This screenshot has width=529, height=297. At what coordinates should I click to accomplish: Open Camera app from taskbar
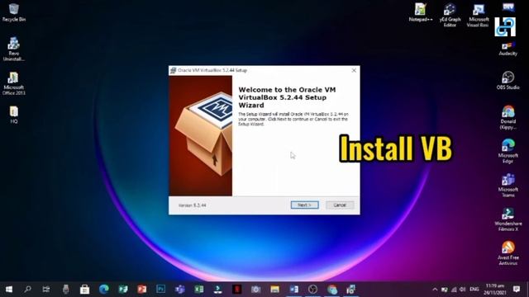pos(255,290)
